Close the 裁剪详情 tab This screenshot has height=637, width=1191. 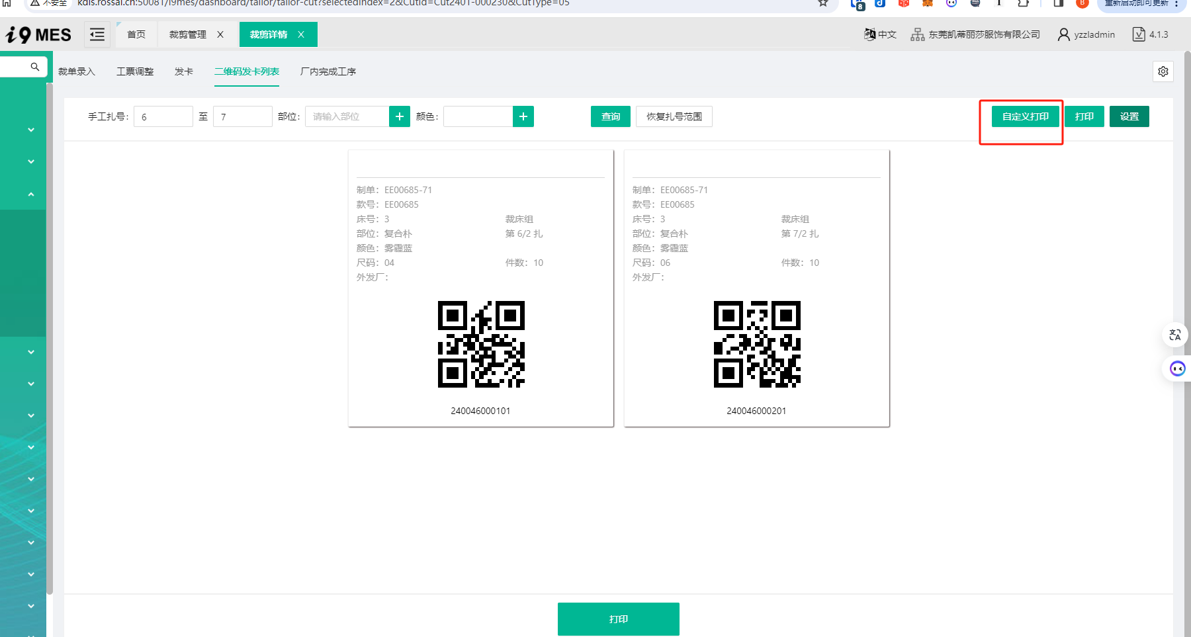coord(301,34)
